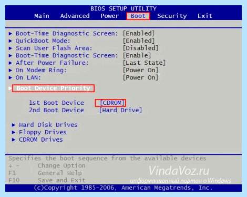Click arrow beside CDROM Drives

click(x=14, y=140)
